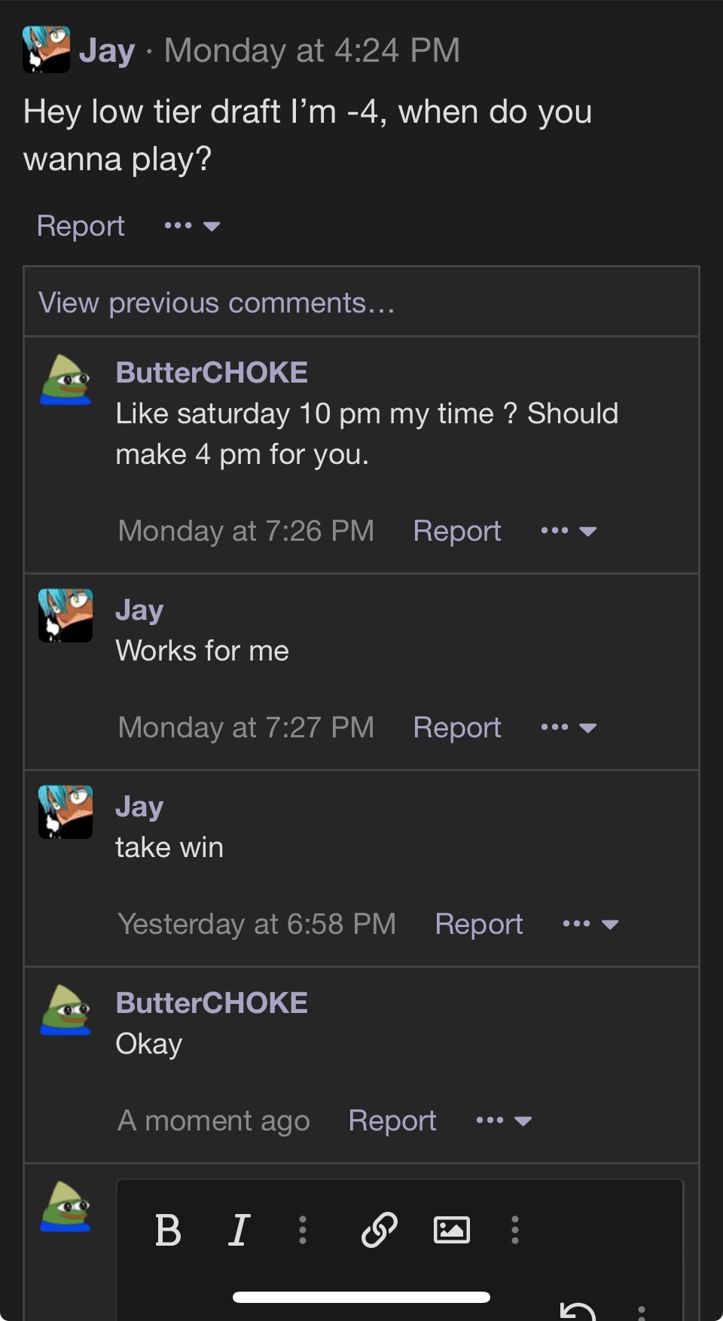Expand more options on Jay's main post
Image resolution: width=723 pixels, height=1321 pixels.
click(192, 226)
